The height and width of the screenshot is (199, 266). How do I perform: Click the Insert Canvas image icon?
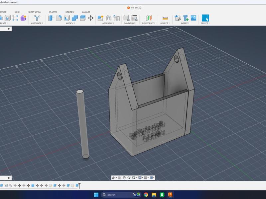193,18
